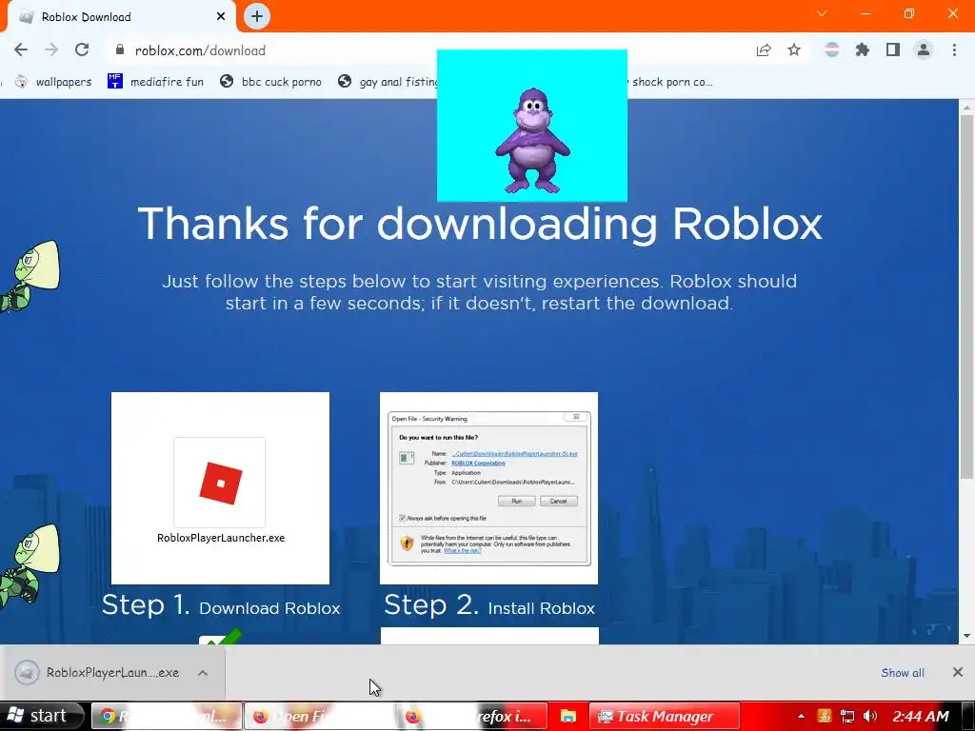Open the Chrome three-dot menu
This screenshot has width=975, height=731.
(x=954, y=49)
